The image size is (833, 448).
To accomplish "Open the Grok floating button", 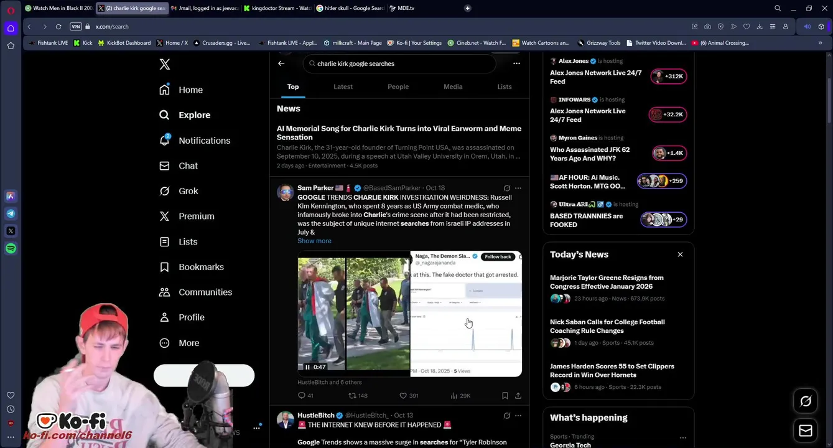I will tap(806, 401).
